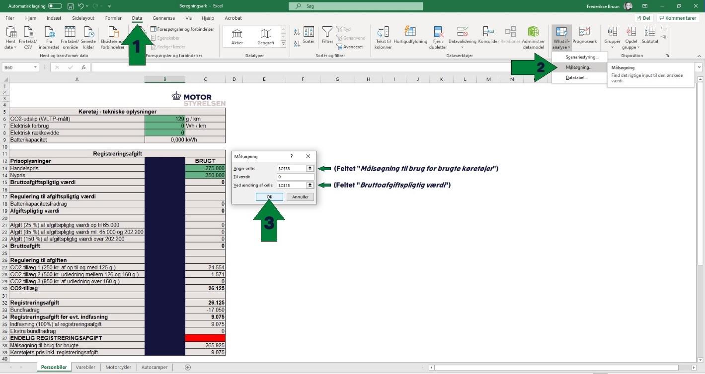This screenshot has height=374, width=705.
Task: Select Målsøgning... from What-if menu
Action: [x=579, y=67]
